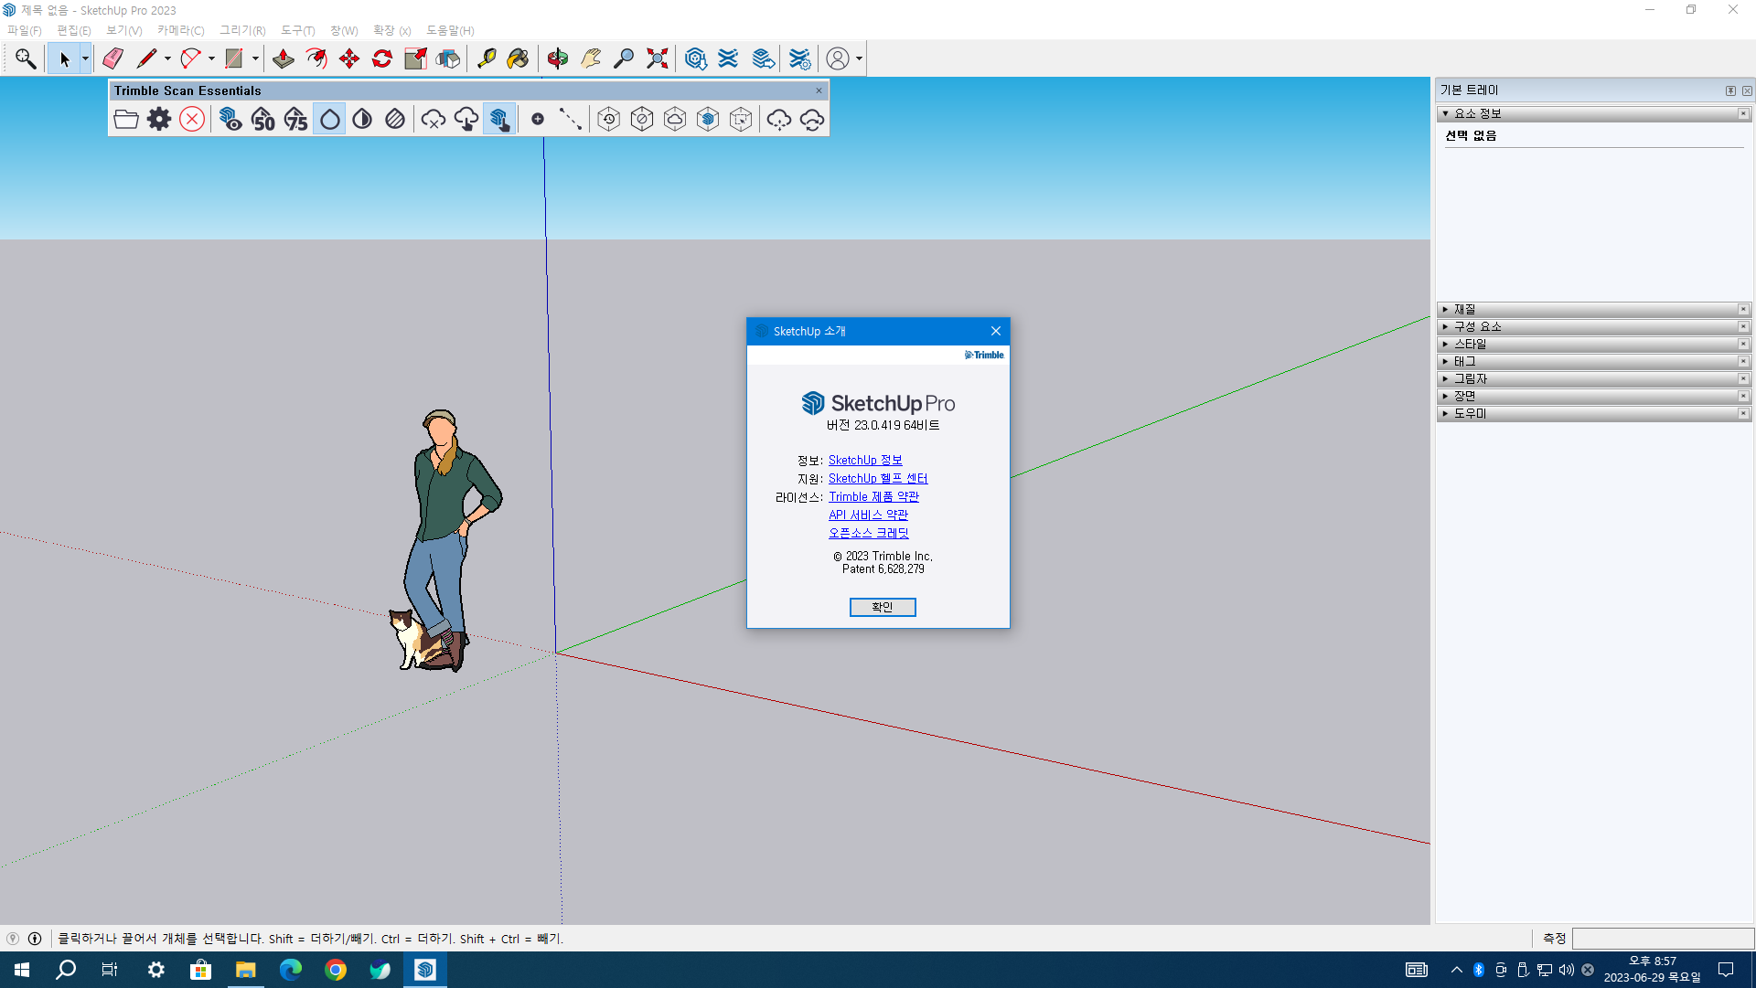This screenshot has width=1756, height=988.
Task: Expand the 태그 panel in tray
Action: point(1465,361)
